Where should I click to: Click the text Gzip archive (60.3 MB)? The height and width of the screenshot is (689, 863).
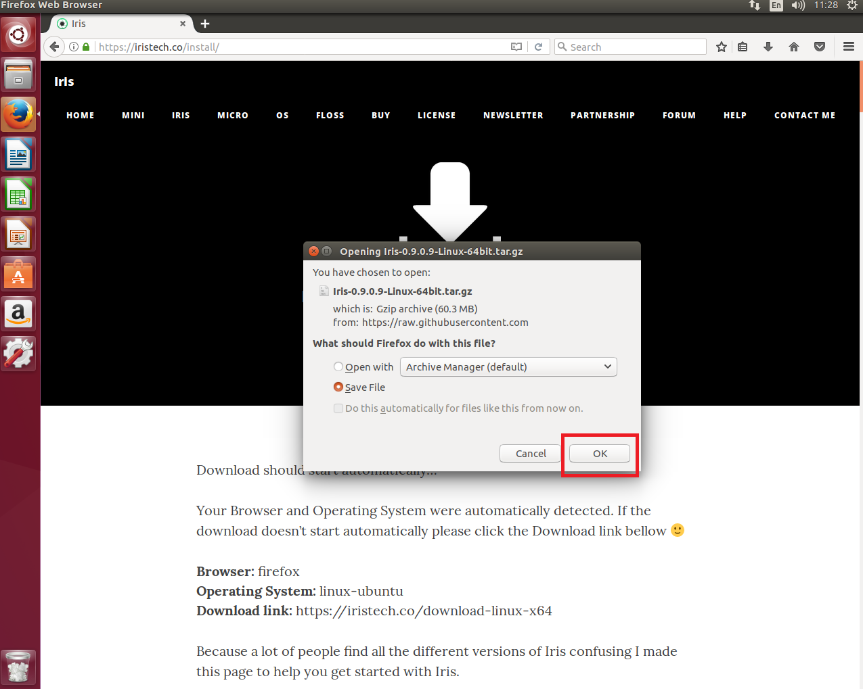point(427,309)
